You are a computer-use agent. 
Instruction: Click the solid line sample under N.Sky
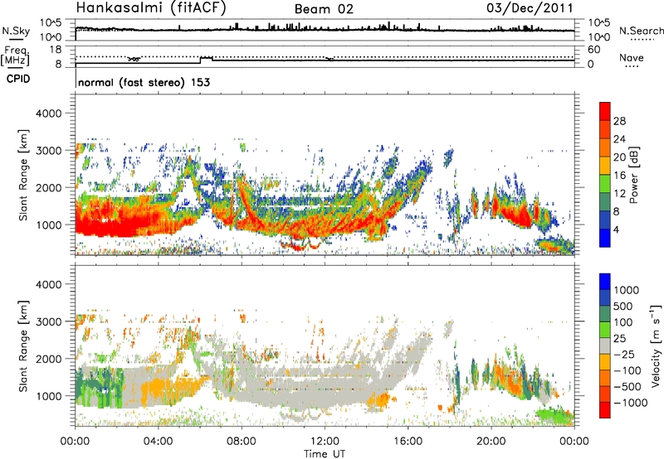[16, 40]
